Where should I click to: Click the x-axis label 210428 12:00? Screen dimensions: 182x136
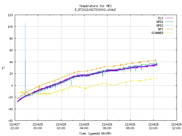click(176, 126)
